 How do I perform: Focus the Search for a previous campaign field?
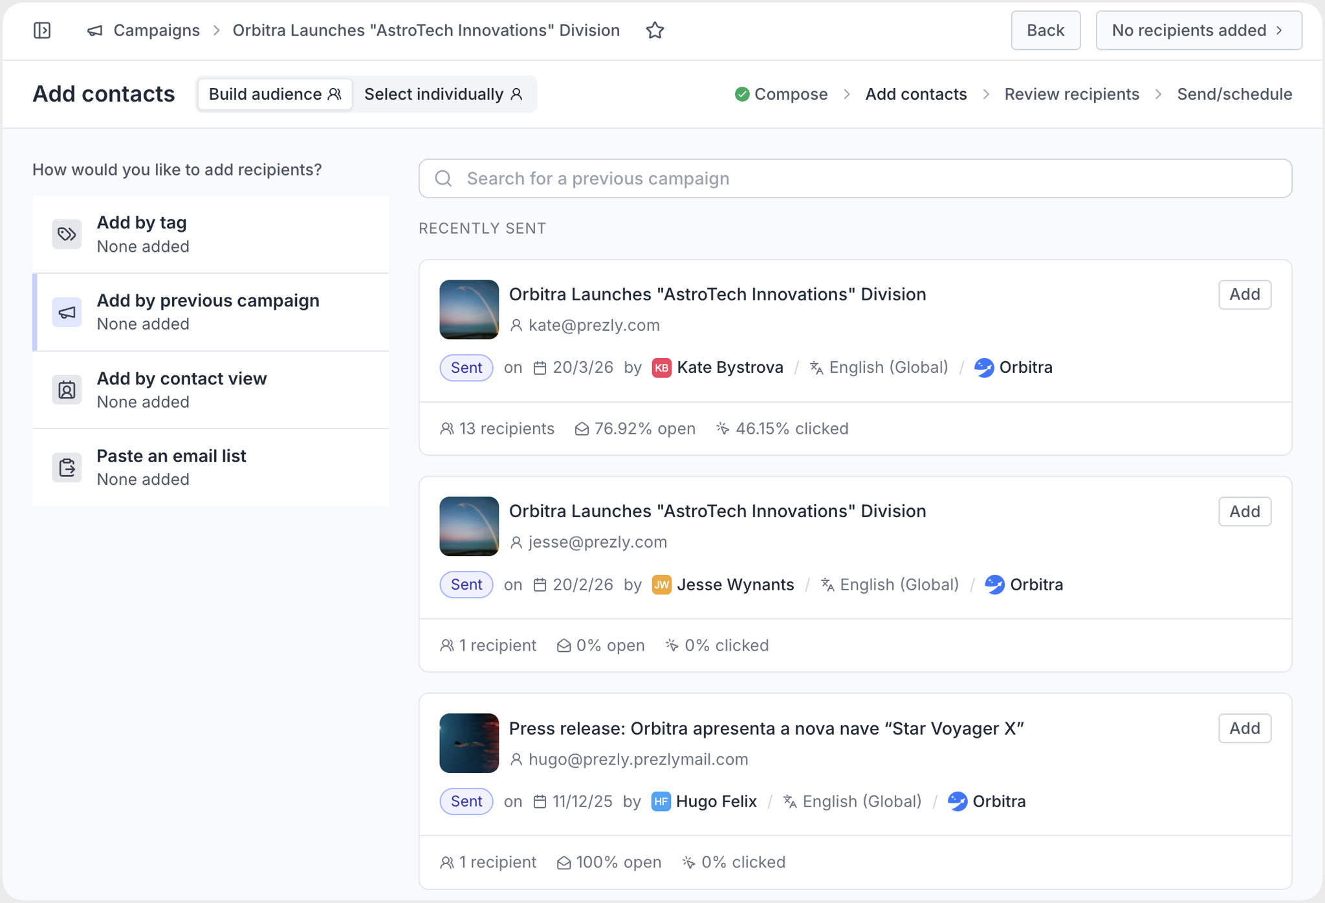click(855, 179)
